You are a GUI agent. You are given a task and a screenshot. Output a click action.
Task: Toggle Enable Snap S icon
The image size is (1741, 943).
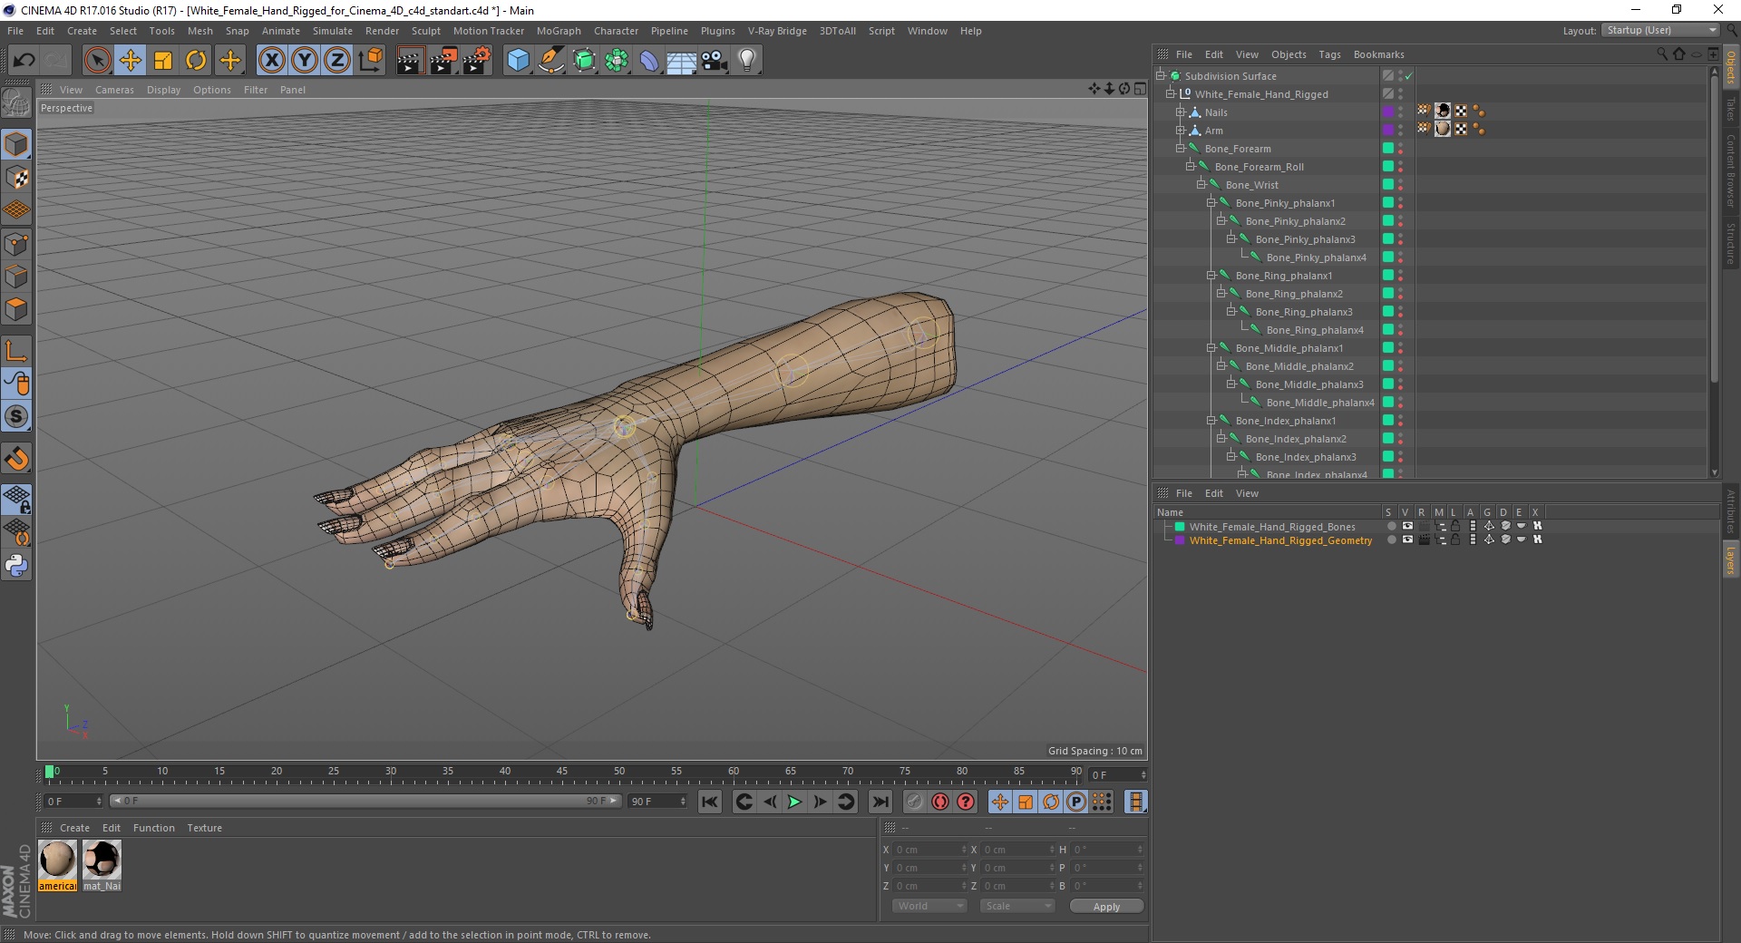16,417
